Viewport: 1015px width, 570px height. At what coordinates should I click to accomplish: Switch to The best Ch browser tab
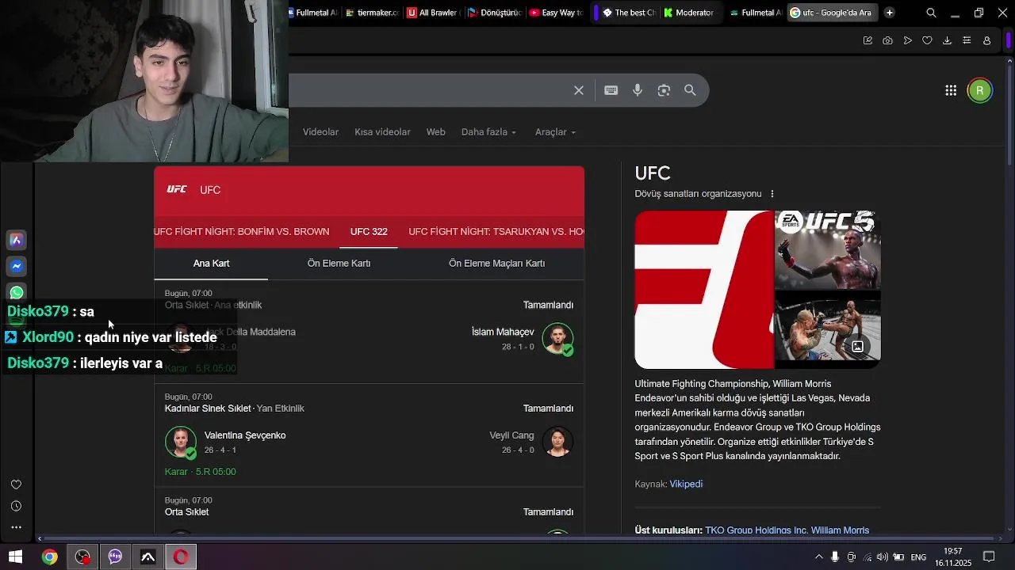(x=628, y=13)
